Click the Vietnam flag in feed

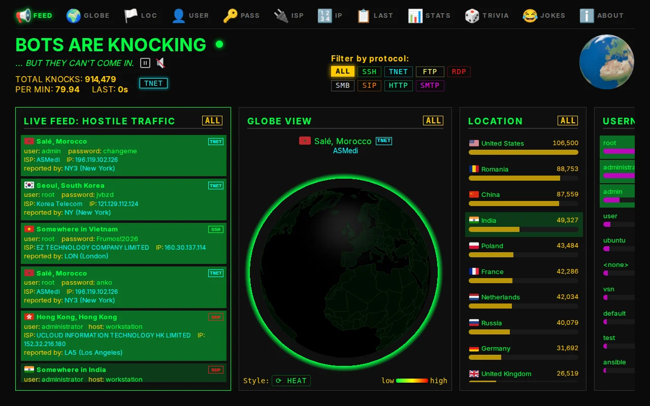[29, 229]
